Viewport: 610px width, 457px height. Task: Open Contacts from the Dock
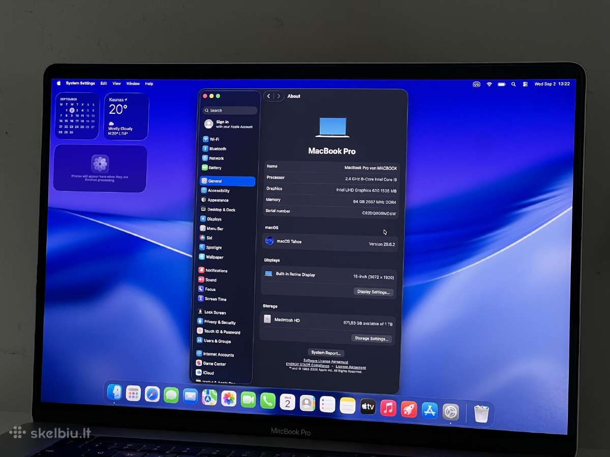point(308,403)
